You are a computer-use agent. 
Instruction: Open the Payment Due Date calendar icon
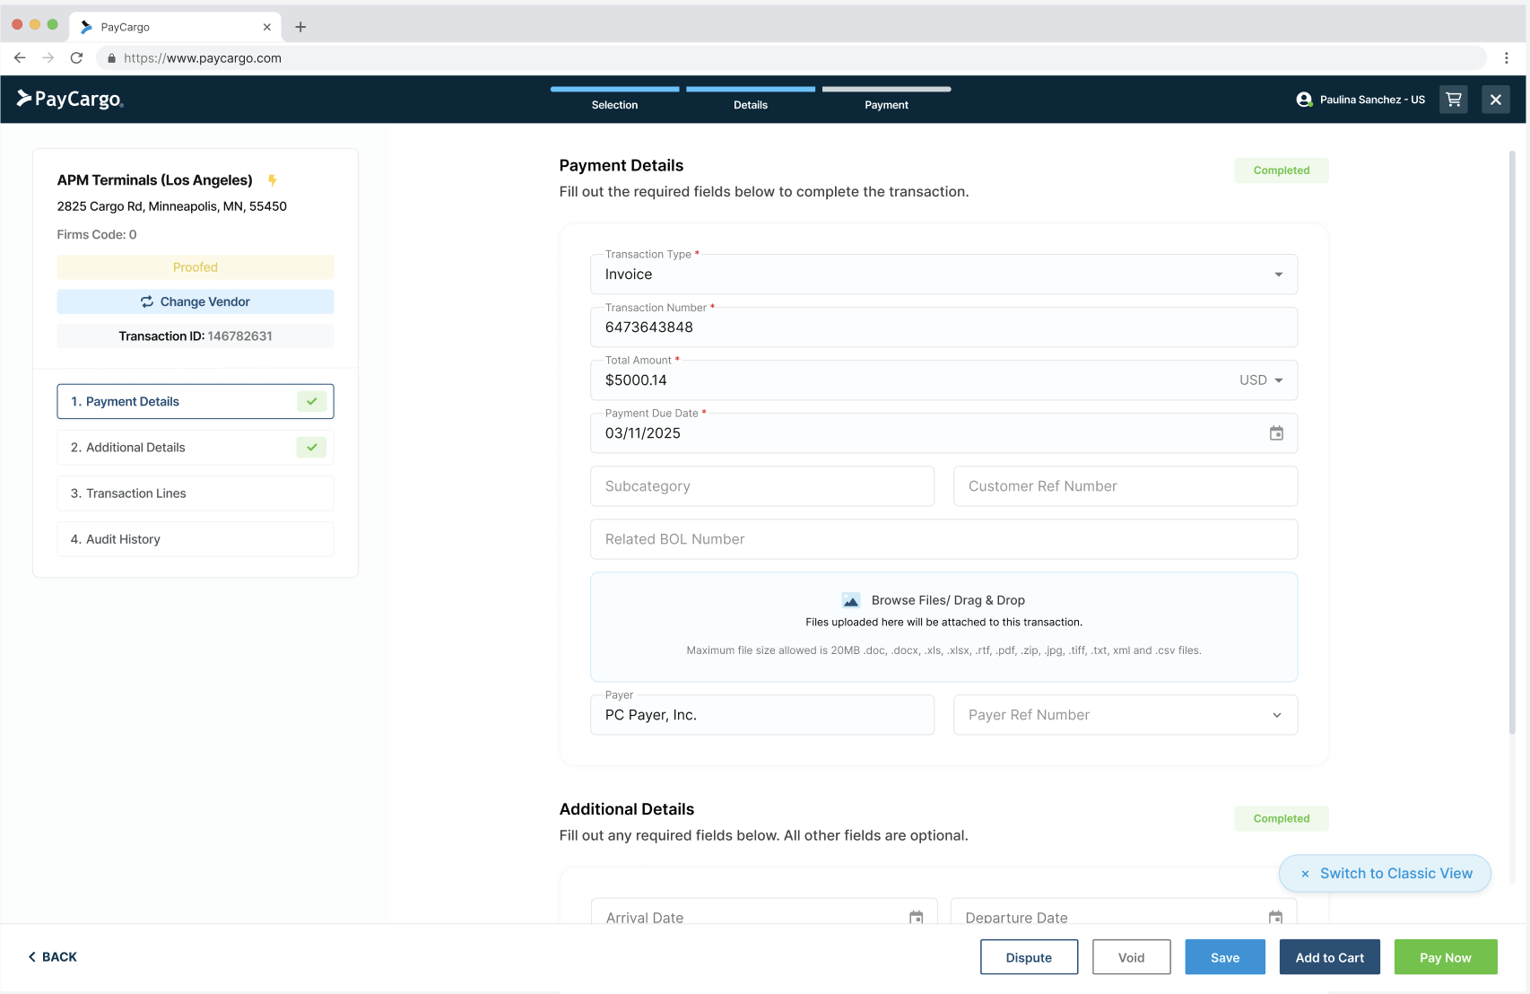[x=1276, y=433]
